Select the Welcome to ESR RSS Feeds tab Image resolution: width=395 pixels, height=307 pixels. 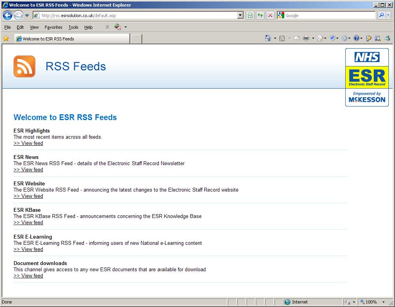pyautogui.click(x=72, y=39)
